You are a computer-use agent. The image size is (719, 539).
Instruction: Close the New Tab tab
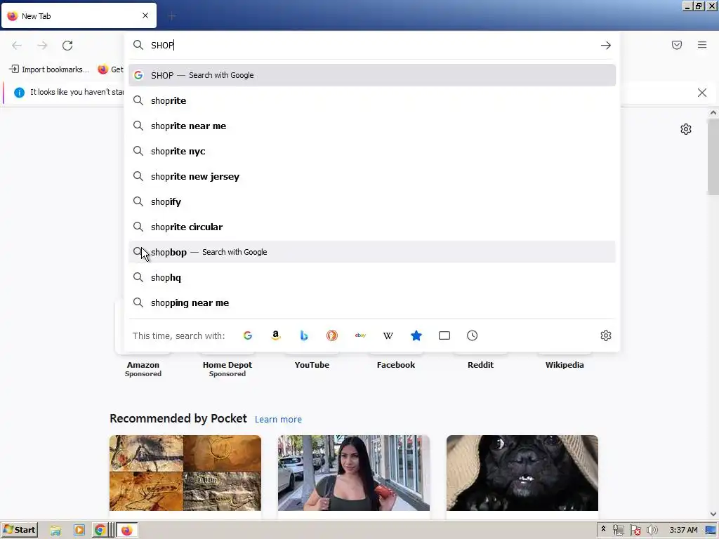click(x=145, y=15)
